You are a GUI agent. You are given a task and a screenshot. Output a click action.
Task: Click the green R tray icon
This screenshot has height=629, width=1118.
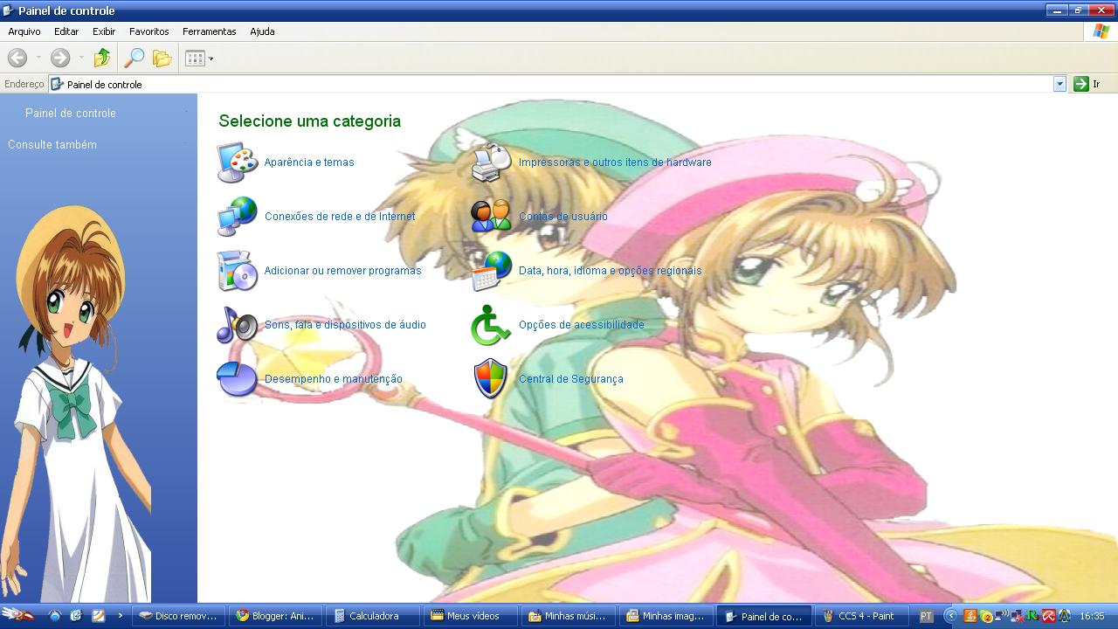pos(1033,616)
